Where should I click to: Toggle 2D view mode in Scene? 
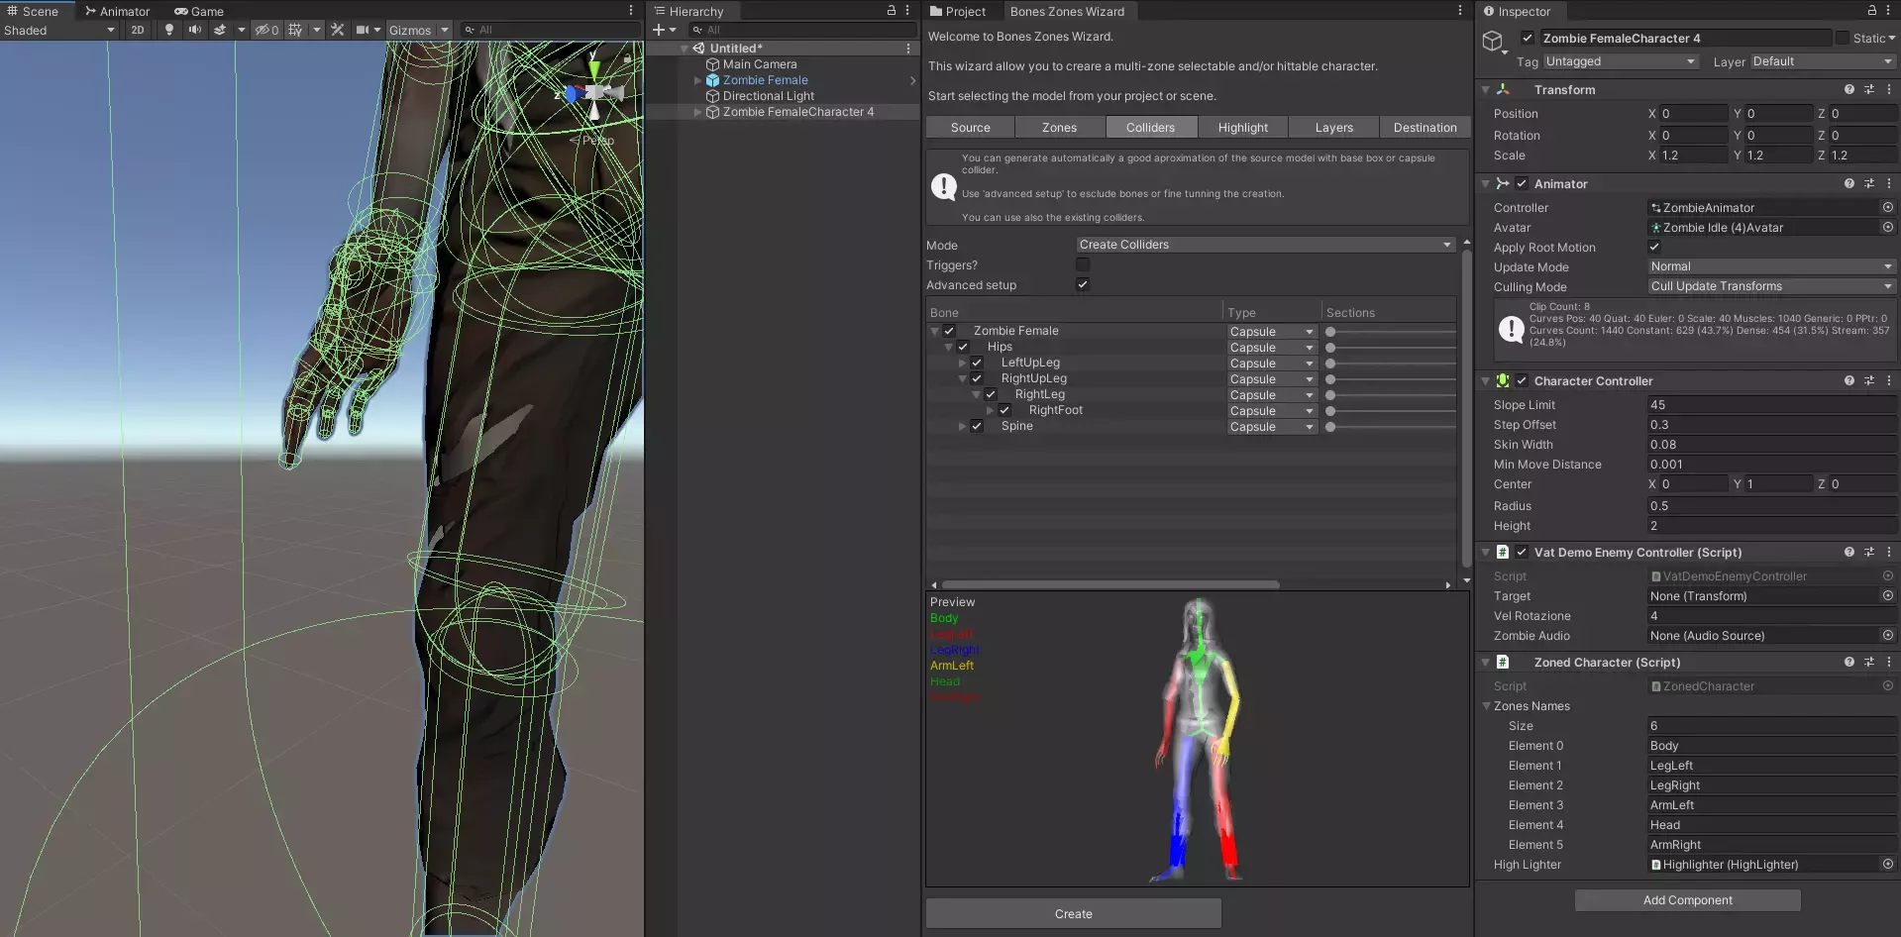(138, 30)
